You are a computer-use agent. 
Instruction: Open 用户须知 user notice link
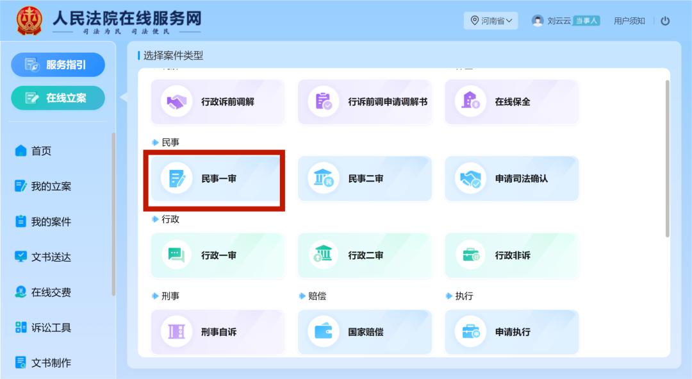[629, 21]
